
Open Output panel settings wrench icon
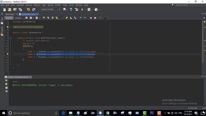(x=6, y=91)
